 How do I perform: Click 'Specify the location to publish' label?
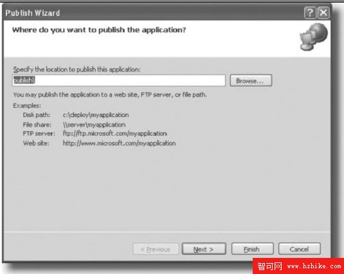(77, 69)
